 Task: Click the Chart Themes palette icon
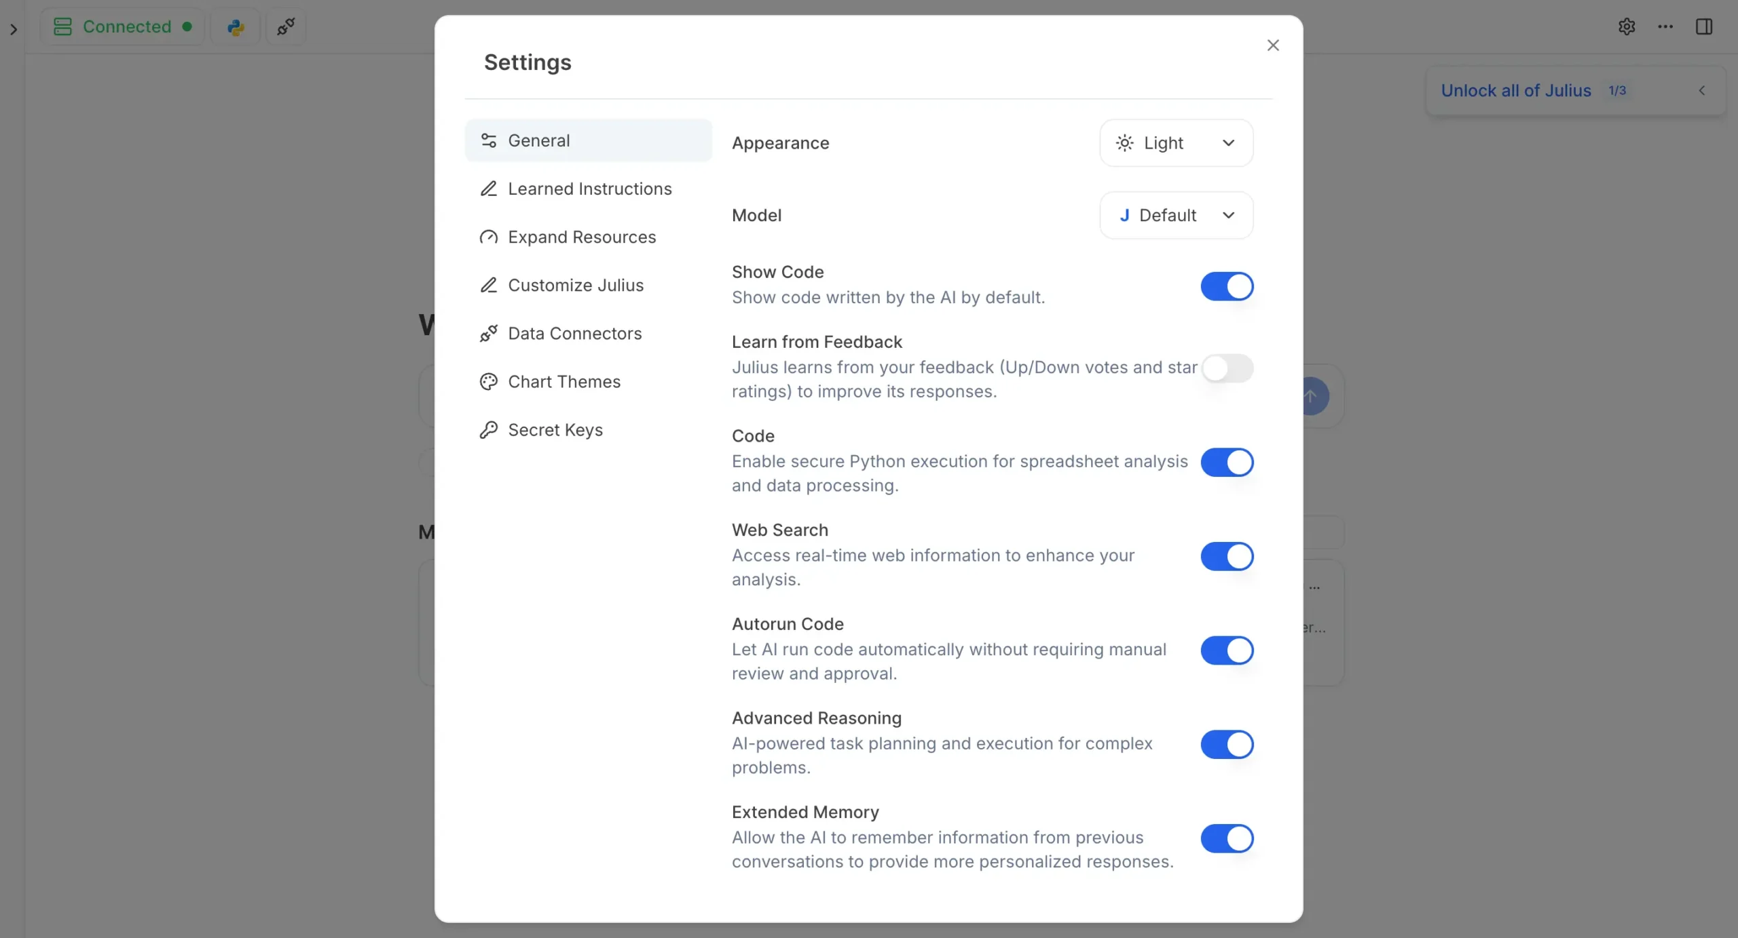coord(489,382)
